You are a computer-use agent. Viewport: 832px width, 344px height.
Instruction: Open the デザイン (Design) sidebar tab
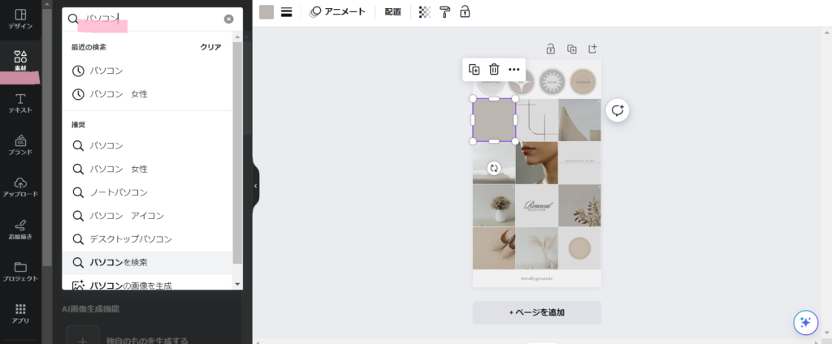[20, 19]
